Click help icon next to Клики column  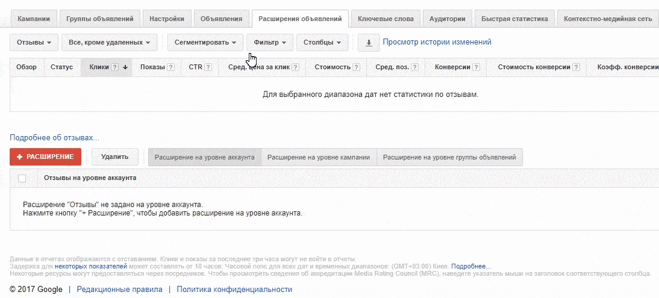pyautogui.click(x=114, y=67)
